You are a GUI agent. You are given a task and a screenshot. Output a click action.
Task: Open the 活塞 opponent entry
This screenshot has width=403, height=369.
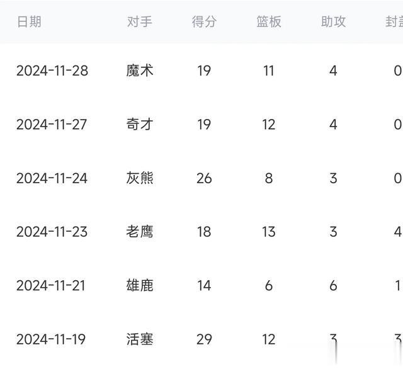point(140,339)
